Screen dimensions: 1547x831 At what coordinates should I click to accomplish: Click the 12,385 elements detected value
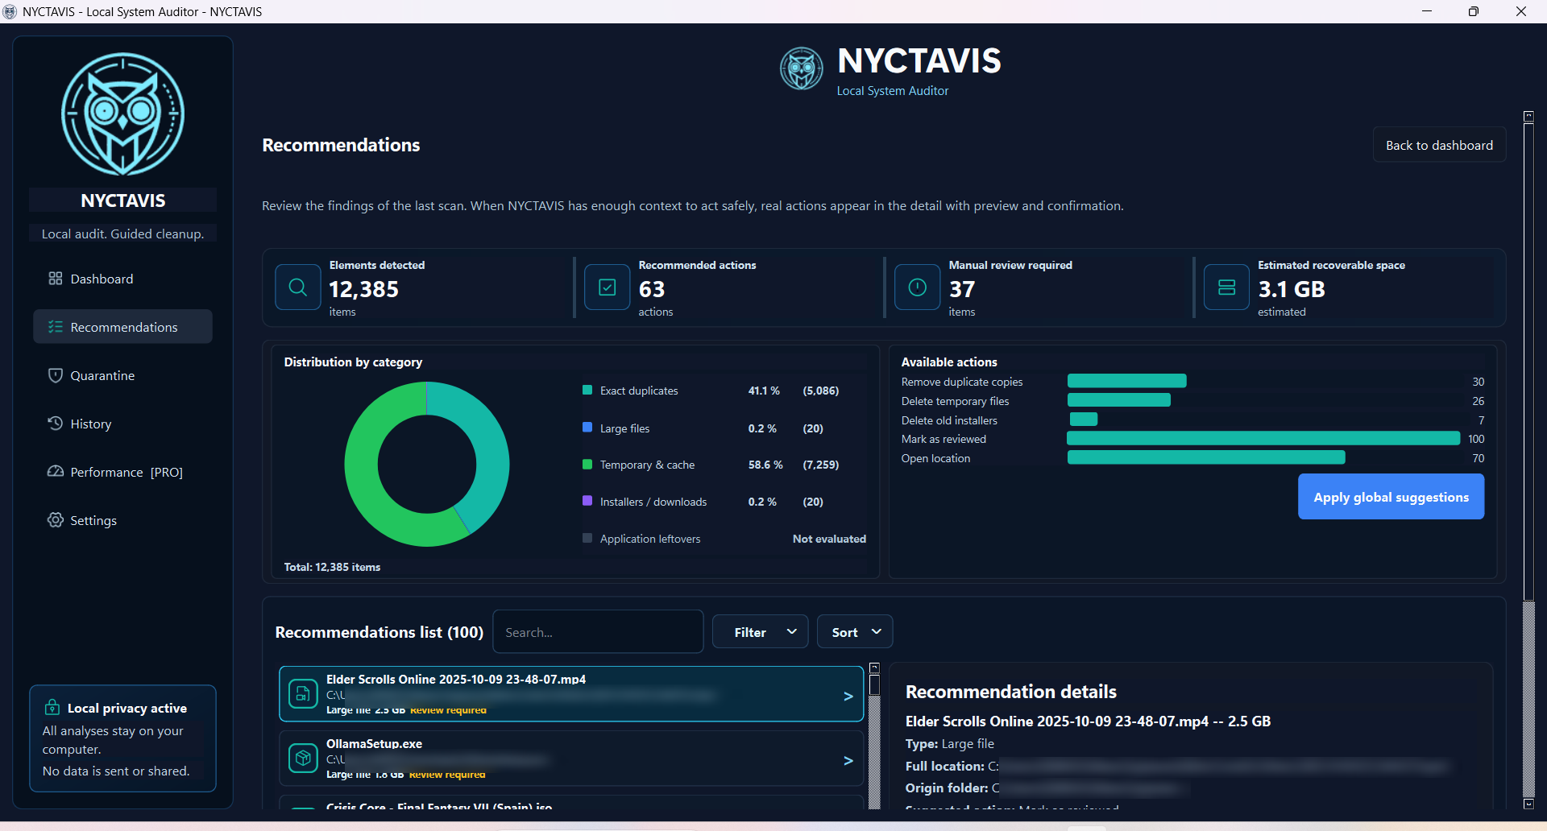click(x=363, y=289)
